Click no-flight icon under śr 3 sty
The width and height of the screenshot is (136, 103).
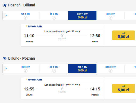click(x=54, y=18)
